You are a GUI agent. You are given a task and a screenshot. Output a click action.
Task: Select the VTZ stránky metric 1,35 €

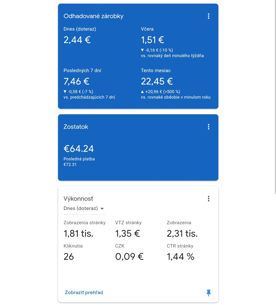tap(127, 233)
